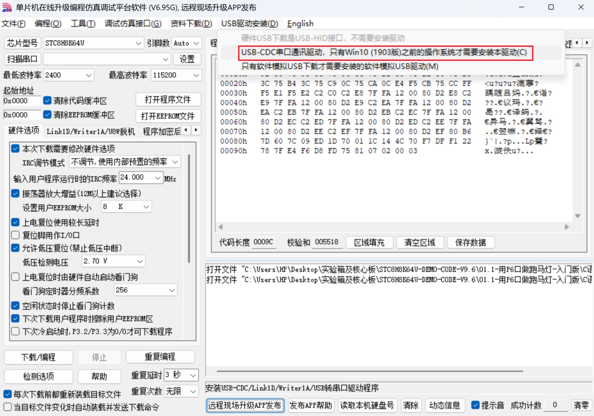The height and width of the screenshot is (416, 594).
Task: Click right scroll arrow on top-right tab strip
Action: coord(587,42)
